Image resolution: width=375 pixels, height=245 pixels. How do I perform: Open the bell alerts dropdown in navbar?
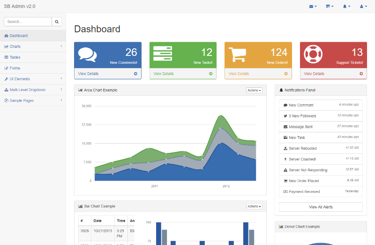[x=346, y=7]
